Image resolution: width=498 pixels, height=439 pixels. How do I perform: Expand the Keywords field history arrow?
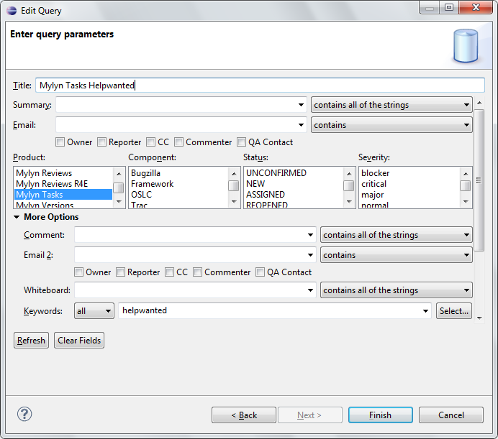(x=425, y=311)
